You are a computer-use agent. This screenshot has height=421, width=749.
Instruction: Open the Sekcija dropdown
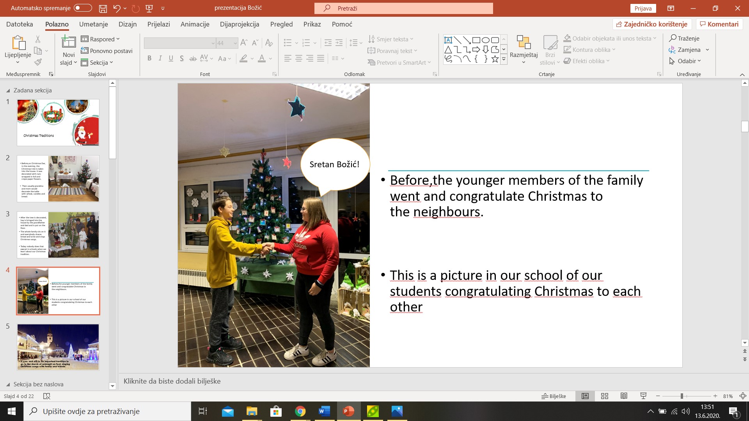(97, 62)
